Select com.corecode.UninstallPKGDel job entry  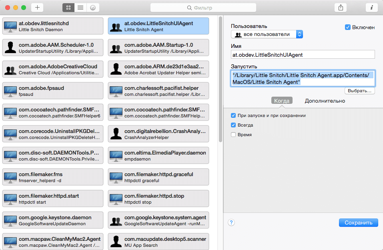[53, 134]
